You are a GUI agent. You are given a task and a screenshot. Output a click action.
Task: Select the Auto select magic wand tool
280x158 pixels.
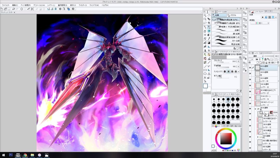tap(209, 23)
